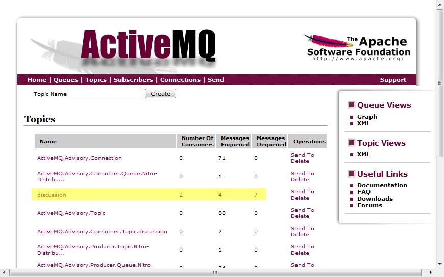Click Send To for ActiveMQ.Advisory.Consumer.Queue.Nitro-Distribu...
Image resolution: width=444 pixels, height=277 pixels.
[303, 173]
